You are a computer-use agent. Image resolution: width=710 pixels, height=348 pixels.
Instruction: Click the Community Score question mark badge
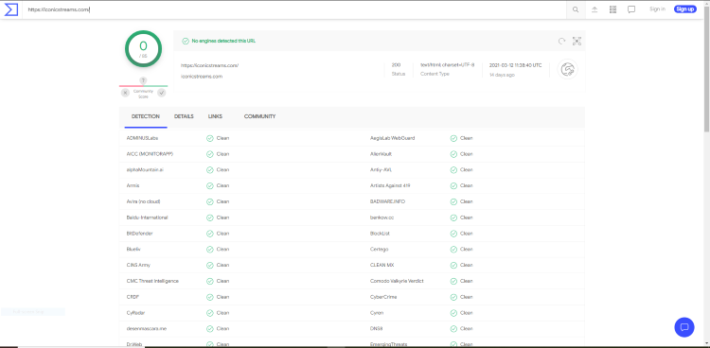coord(143,80)
